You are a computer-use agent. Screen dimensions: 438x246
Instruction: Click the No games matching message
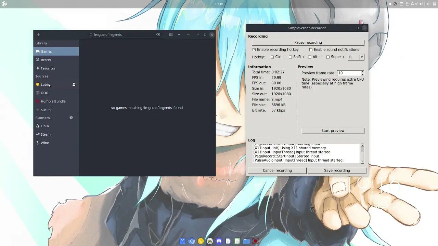click(x=146, y=108)
